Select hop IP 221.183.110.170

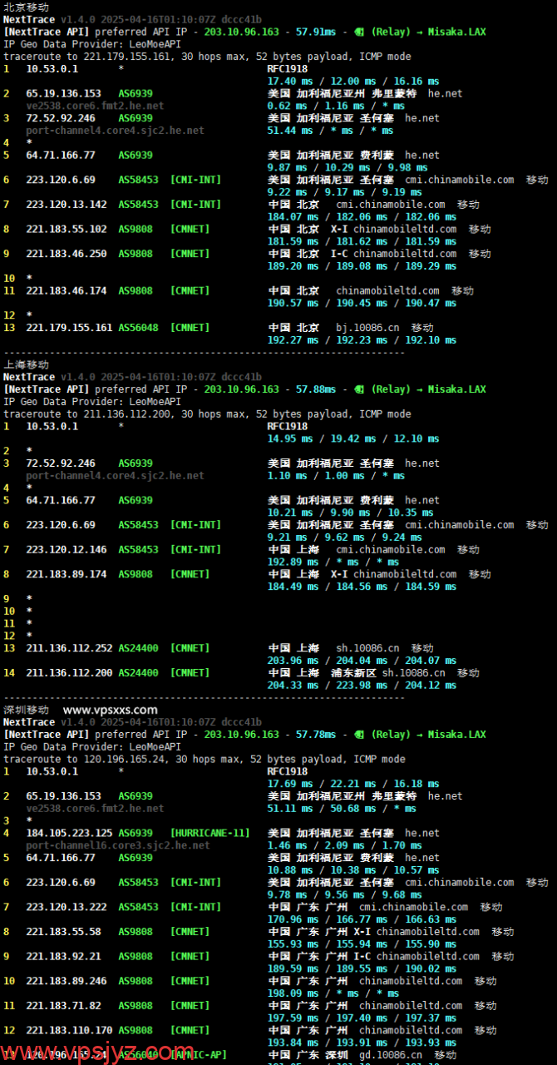(69, 1031)
